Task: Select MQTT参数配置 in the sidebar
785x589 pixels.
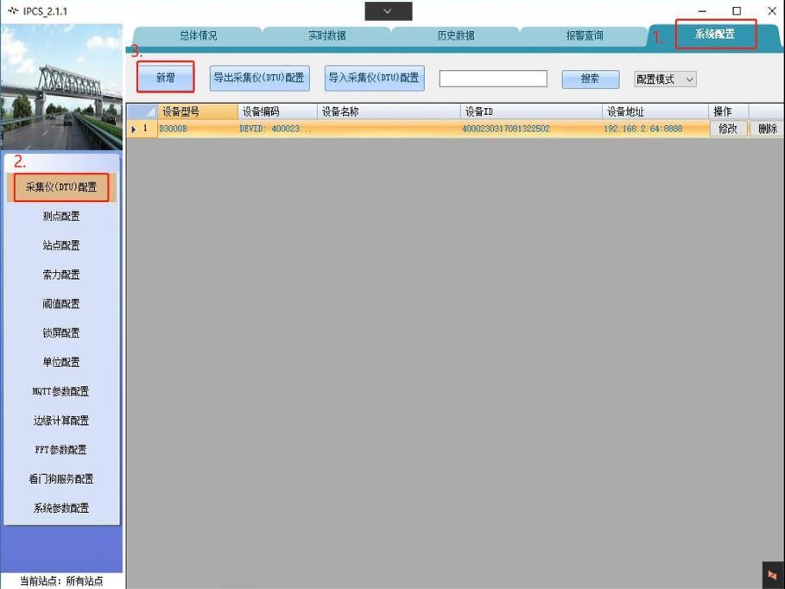Action: pos(61,391)
